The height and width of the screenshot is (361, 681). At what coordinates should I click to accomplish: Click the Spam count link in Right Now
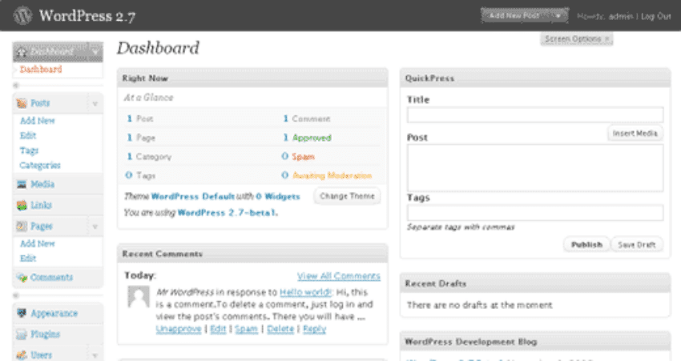click(x=303, y=157)
